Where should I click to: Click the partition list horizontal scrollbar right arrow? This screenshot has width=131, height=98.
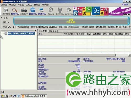pos(129,55)
